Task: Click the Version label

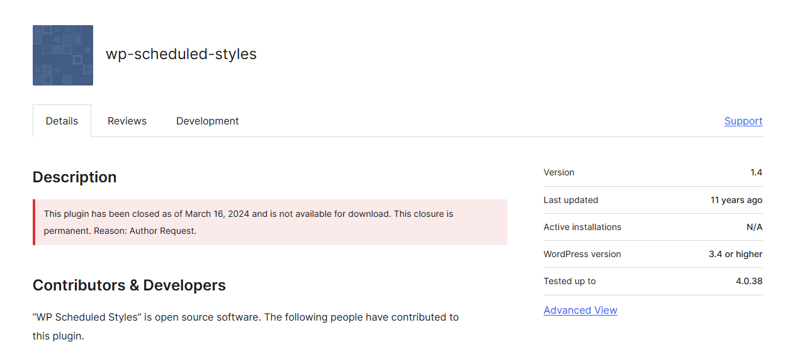Action: coord(559,172)
